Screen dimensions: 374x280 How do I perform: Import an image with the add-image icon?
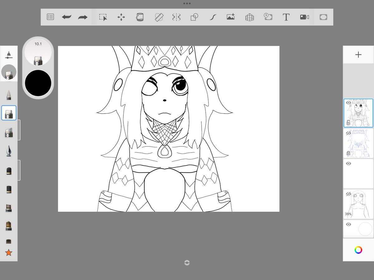click(231, 17)
